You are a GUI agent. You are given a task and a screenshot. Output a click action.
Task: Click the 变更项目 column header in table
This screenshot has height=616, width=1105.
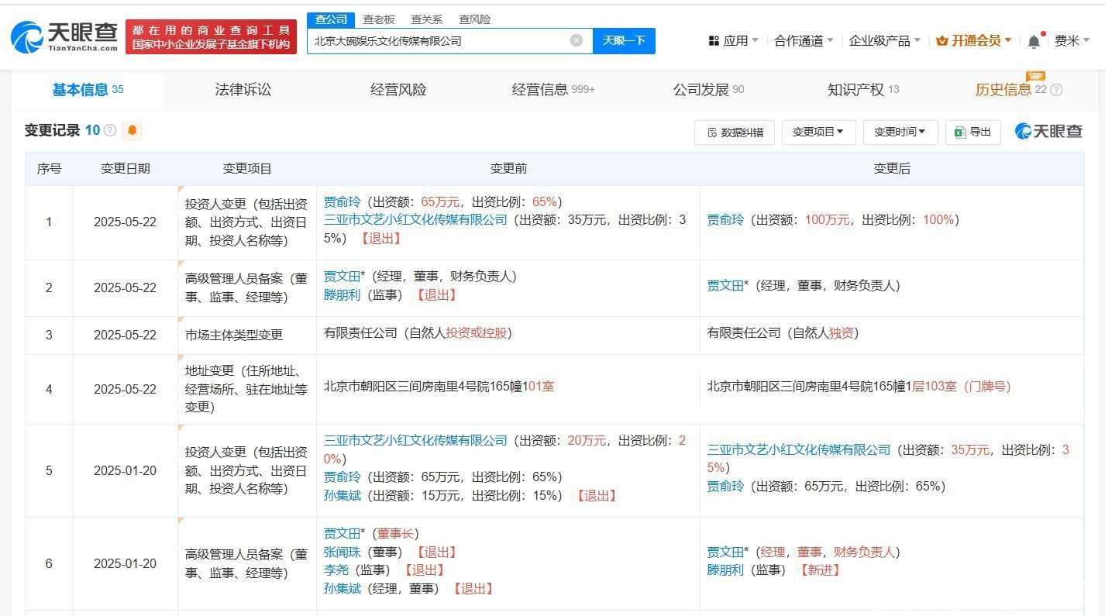point(247,168)
